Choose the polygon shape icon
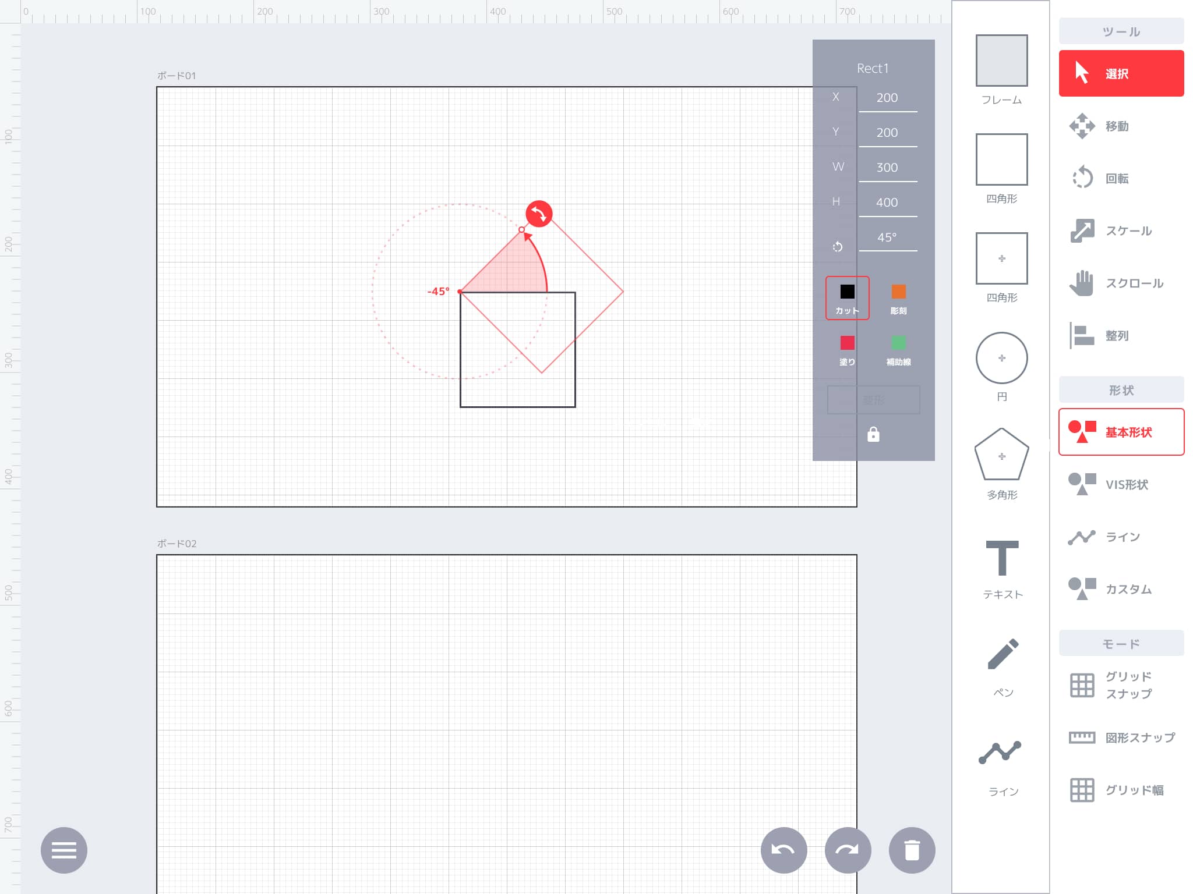Viewport: 1193px width, 894px height. pyautogui.click(x=1001, y=456)
